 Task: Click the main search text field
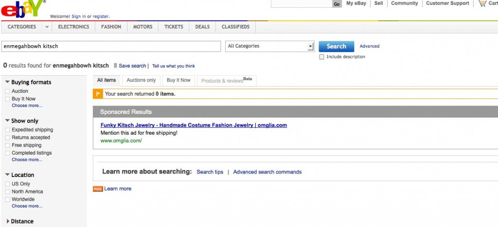point(111,46)
